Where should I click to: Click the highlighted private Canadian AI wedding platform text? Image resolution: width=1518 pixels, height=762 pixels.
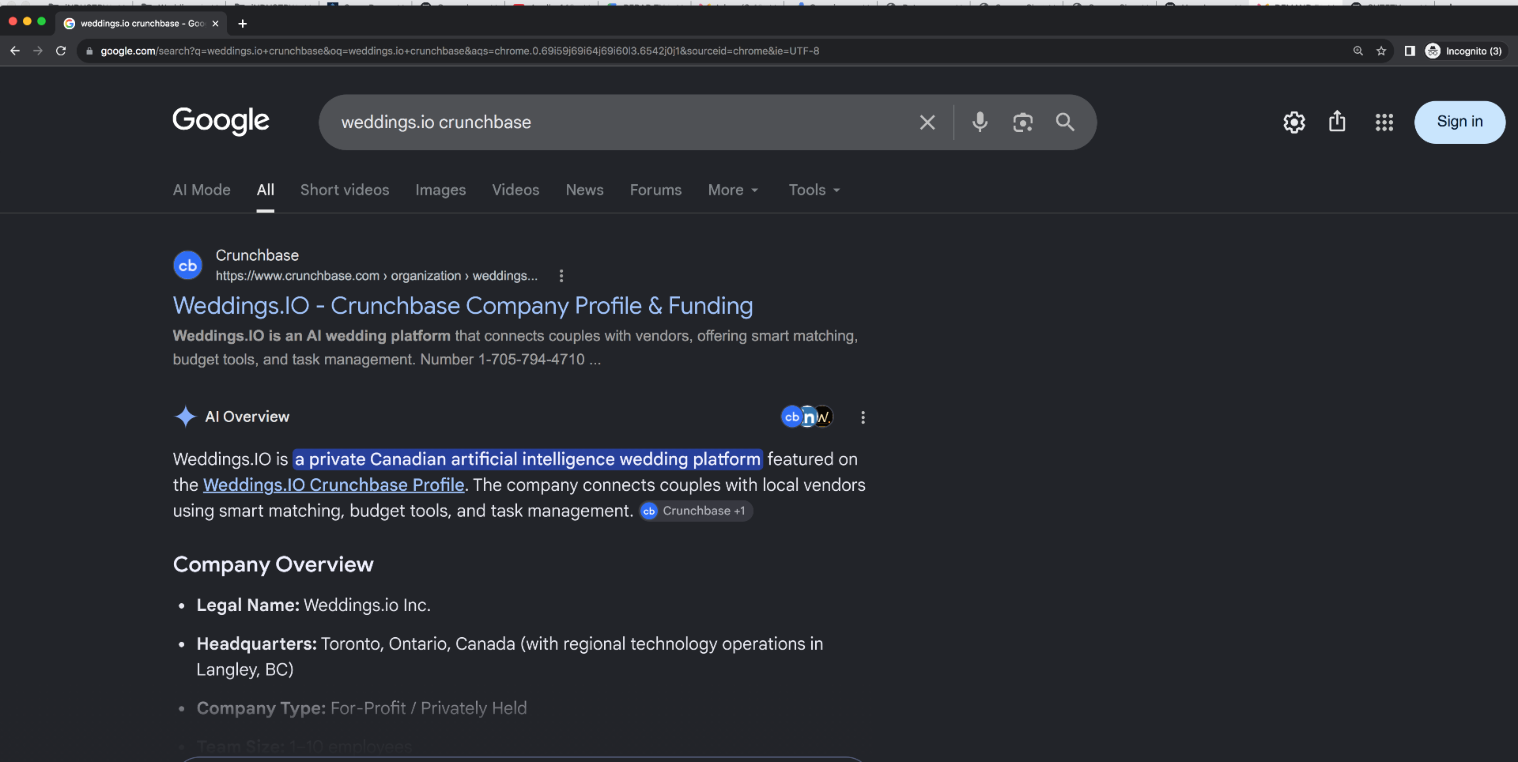click(527, 459)
